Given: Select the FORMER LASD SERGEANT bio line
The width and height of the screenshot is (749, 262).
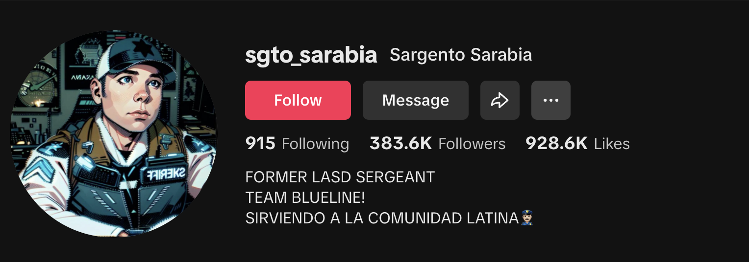Looking at the screenshot, I should click(340, 177).
